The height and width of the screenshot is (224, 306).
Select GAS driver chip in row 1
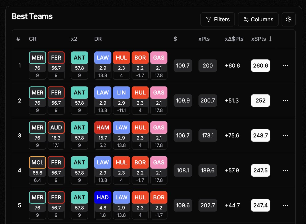159,58
